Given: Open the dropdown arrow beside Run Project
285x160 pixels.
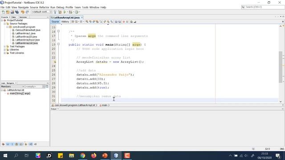Looking at the screenshot, I should tap(67, 12).
